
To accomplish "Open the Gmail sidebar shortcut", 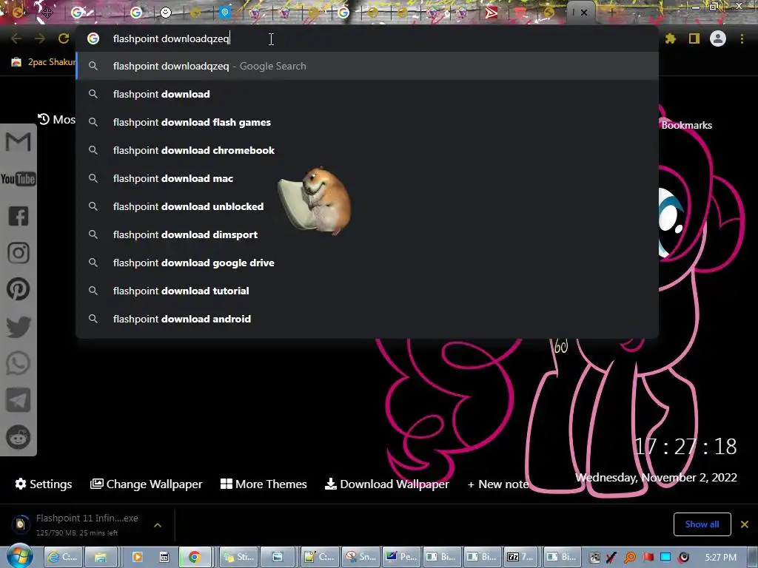I will [19, 142].
